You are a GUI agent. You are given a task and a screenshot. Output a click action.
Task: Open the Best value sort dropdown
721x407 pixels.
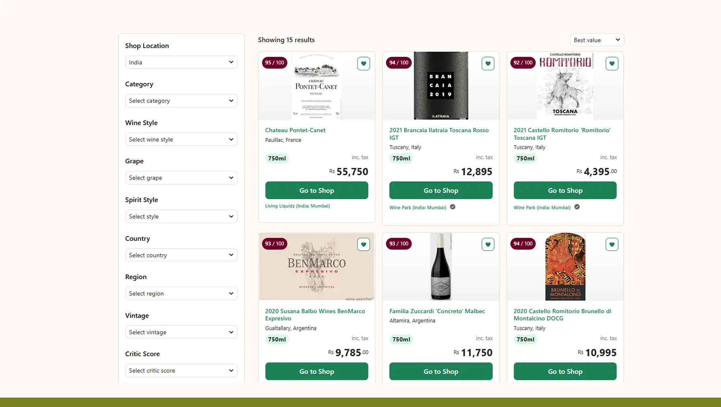tap(597, 40)
